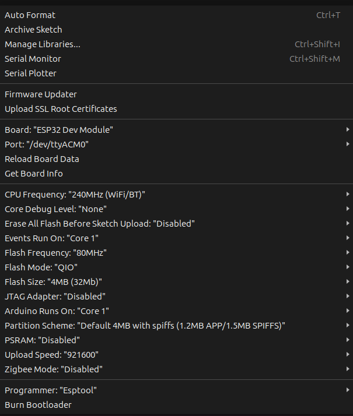Open Manage Libraries...

pyautogui.click(x=176, y=44)
